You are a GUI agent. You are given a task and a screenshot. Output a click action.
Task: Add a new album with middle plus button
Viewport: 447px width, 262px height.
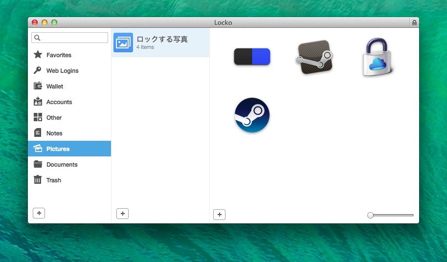123,214
